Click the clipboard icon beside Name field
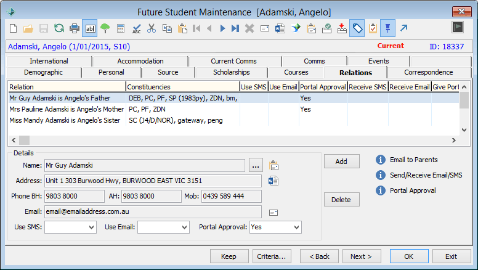The height and width of the screenshot is (270, 478). click(x=273, y=165)
